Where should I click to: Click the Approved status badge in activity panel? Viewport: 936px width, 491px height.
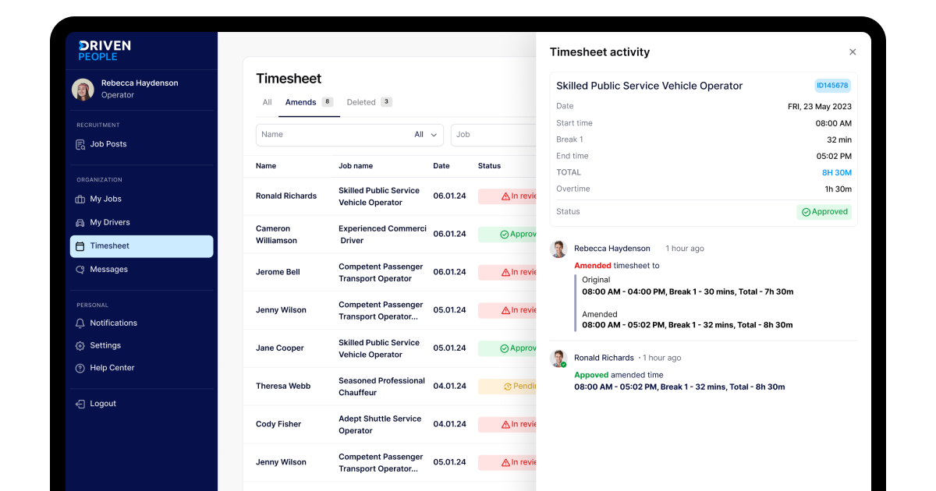click(x=824, y=212)
